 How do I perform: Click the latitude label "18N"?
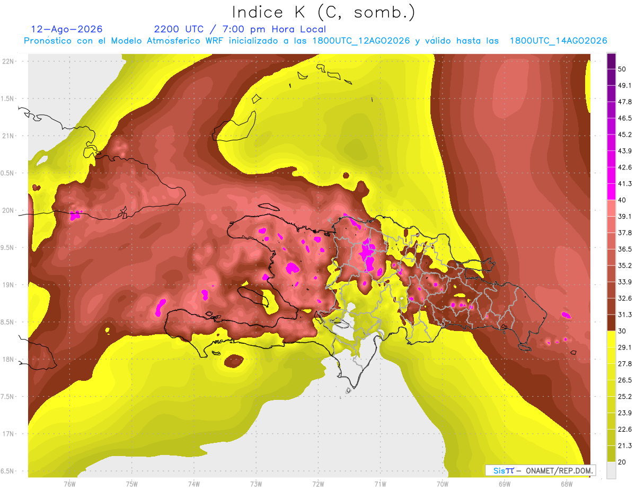[x=8, y=359]
